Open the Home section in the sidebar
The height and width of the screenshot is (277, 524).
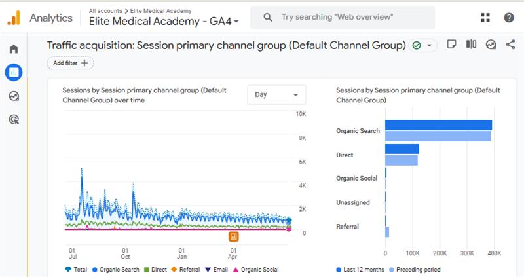[14, 49]
